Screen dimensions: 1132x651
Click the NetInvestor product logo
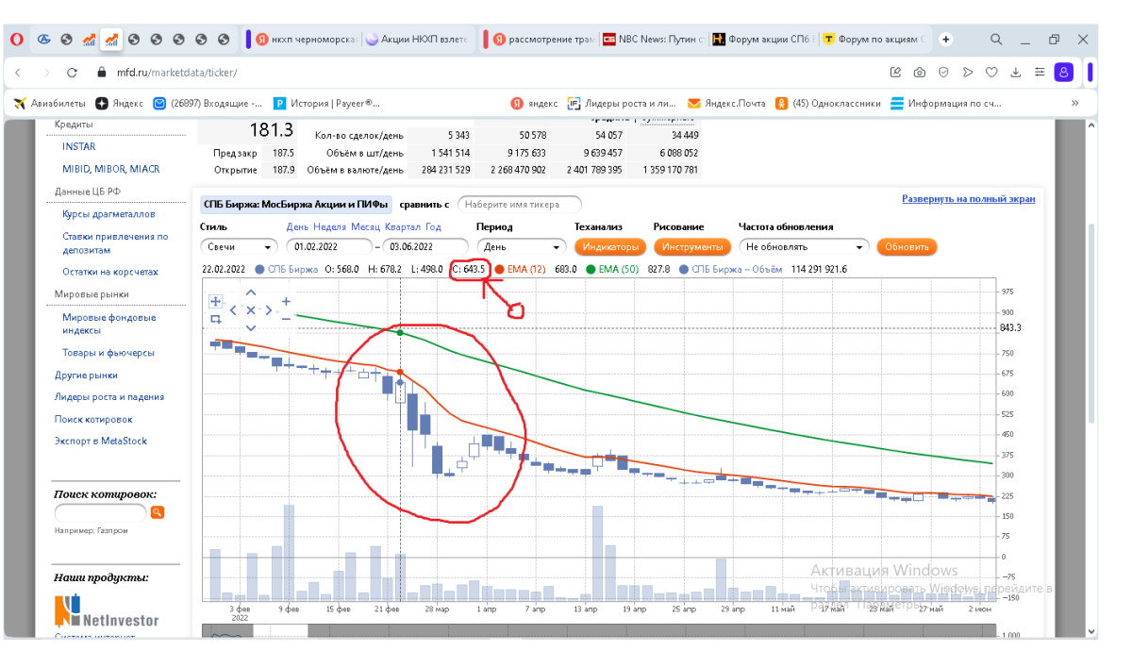(x=107, y=611)
